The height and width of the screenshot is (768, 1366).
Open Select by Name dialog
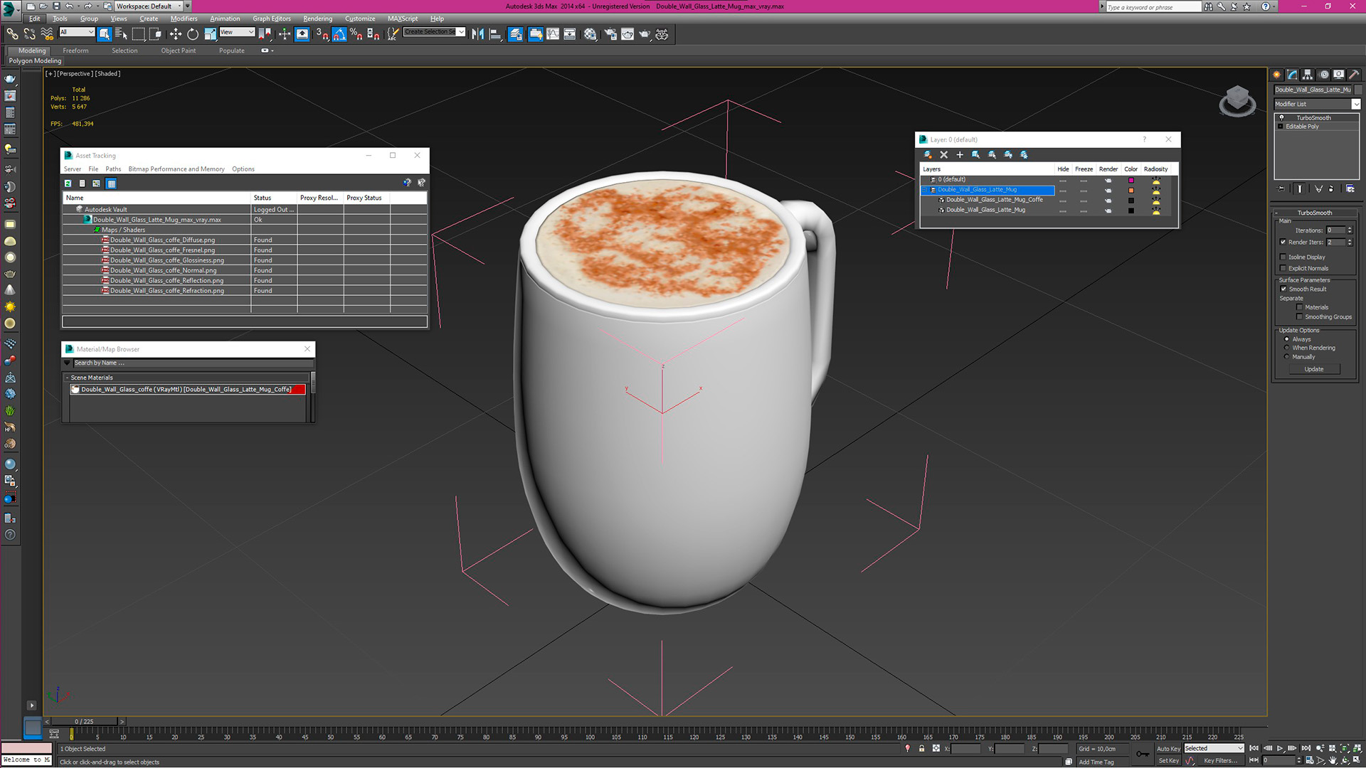tap(121, 34)
